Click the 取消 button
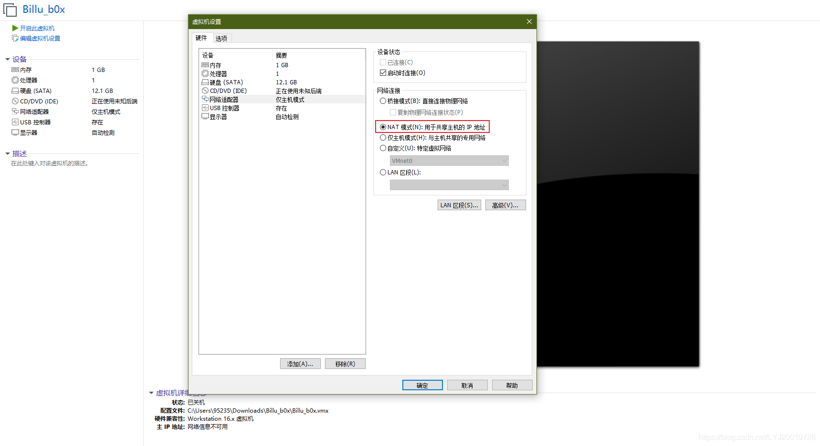This screenshot has height=446, width=820. tap(467, 385)
